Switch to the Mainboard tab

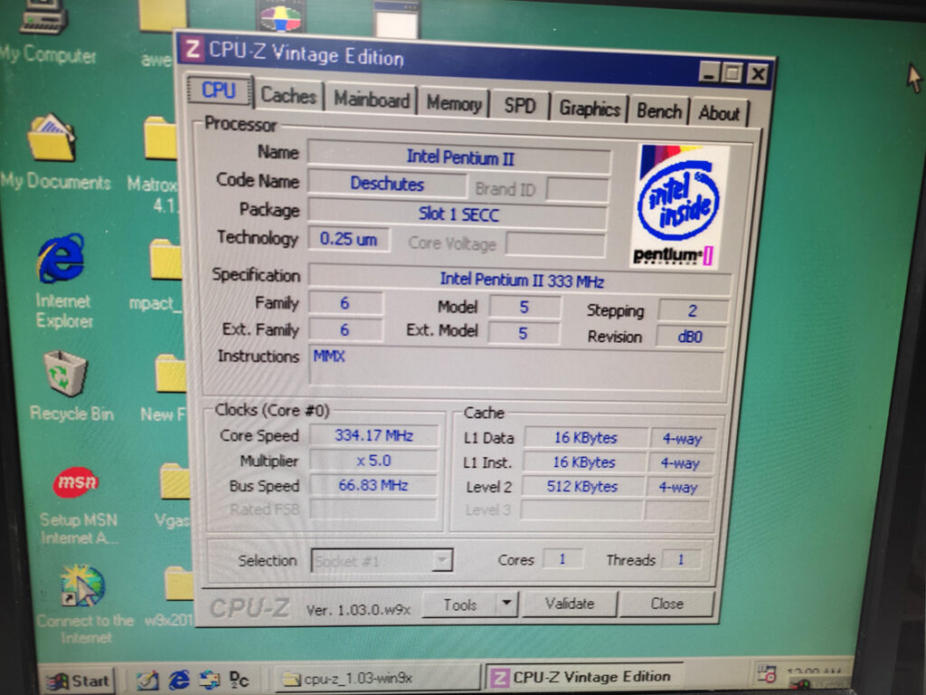coord(372,100)
